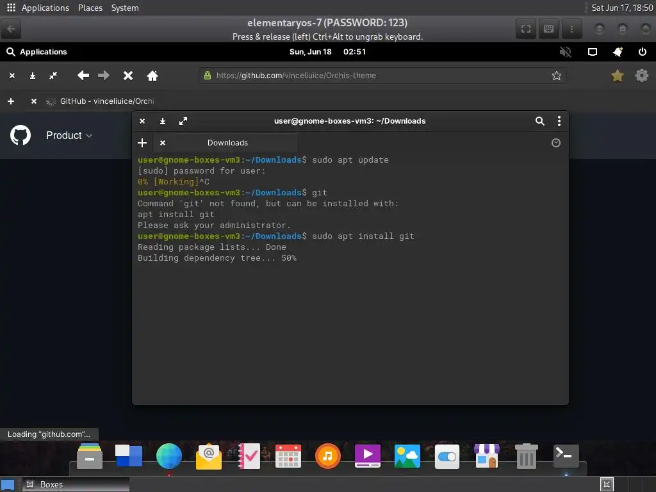This screenshot has width=656, height=492.
Task: Open bookmarks with the gold star icon
Action: pyautogui.click(x=617, y=76)
